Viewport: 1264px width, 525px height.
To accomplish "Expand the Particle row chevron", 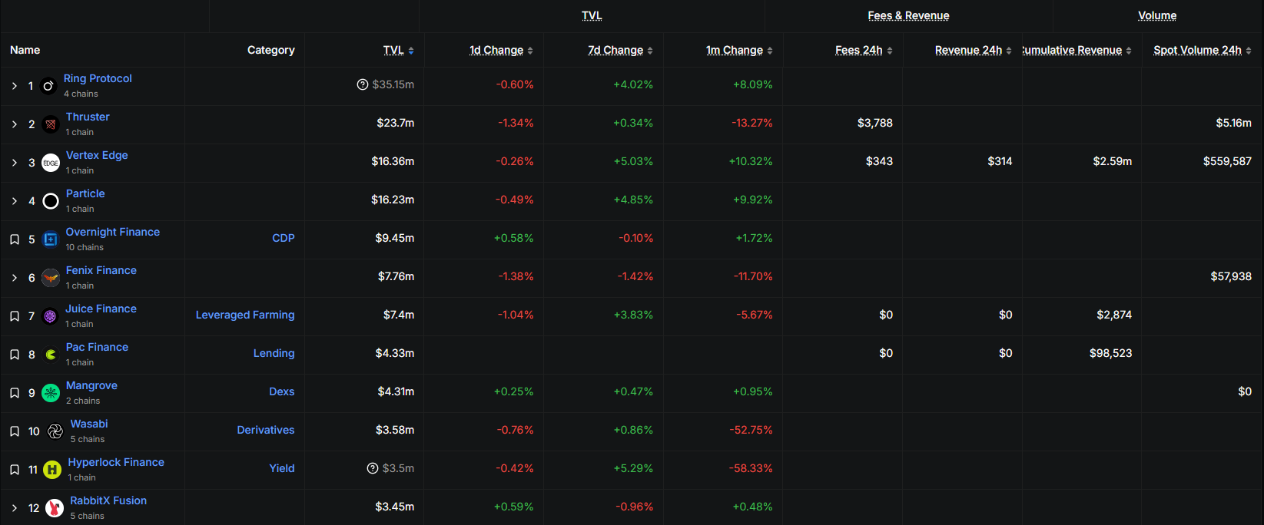I will pyautogui.click(x=15, y=201).
